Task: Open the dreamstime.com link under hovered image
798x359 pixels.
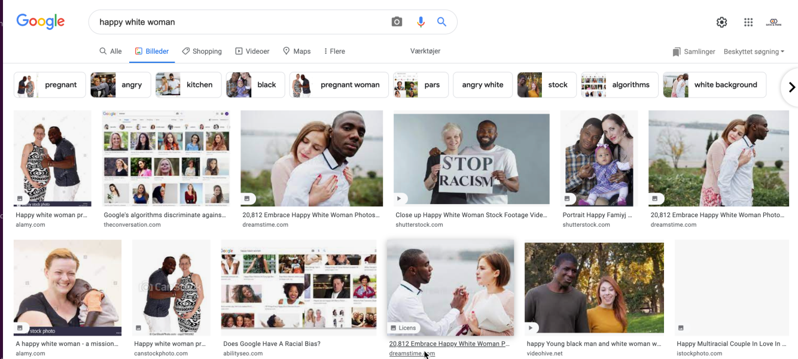Action: tap(412, 354)
